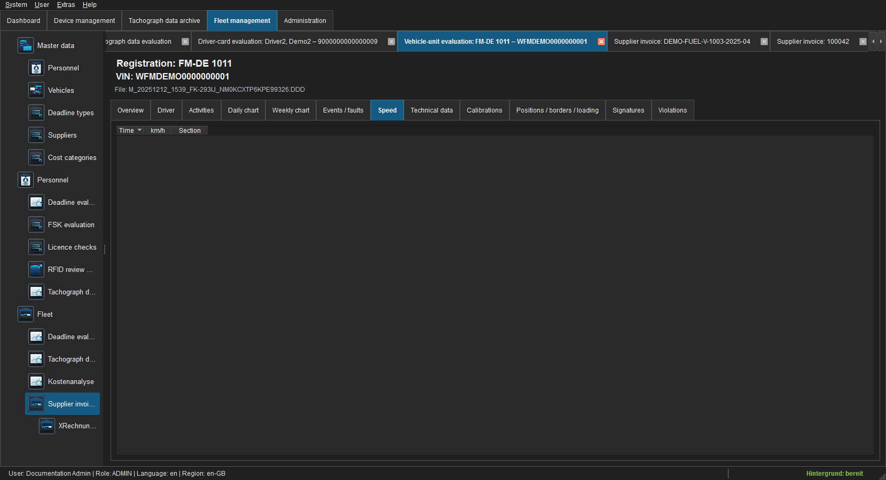Screen dimensions: 886x480
Task: Open the Vehicles master data icon
Action: 36,90
